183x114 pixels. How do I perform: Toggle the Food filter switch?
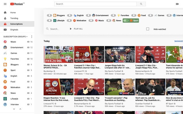coord(134,15)
